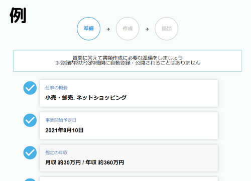
Task: Open the 提出 step circle
Action: click(167, 29)
